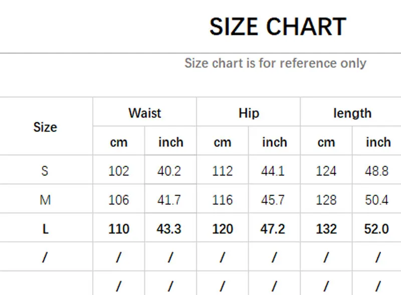This screenshot has height=295, width=401.
Task: Select the Waist column header
Action: (145, 113)
